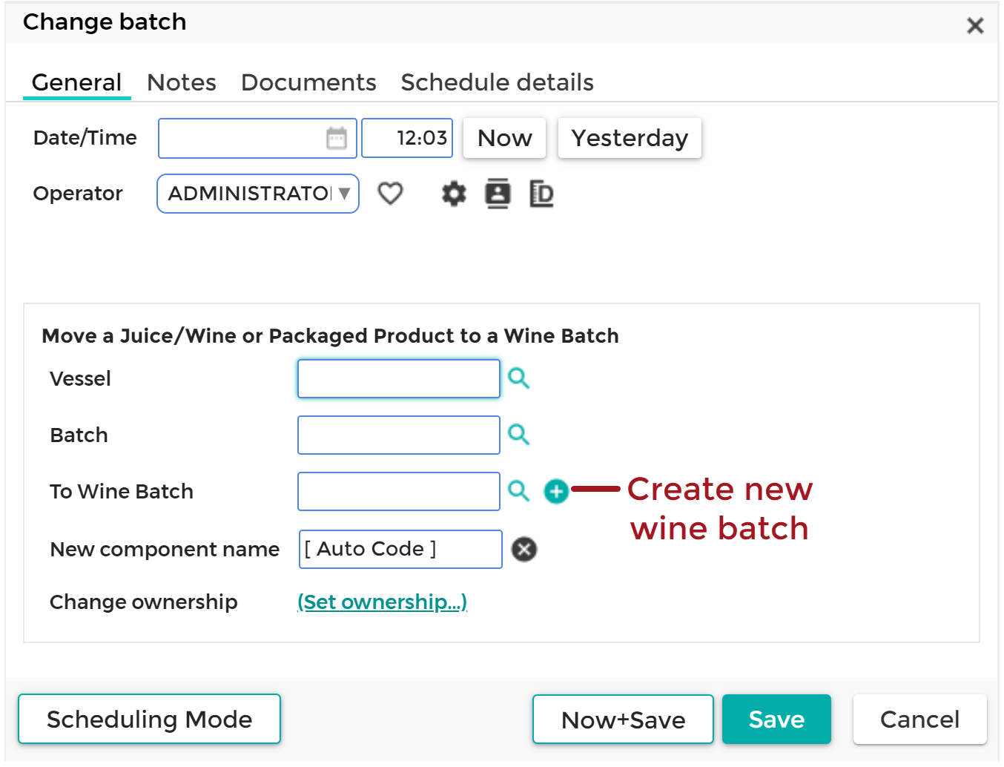Clear the Auto Code component name
1004x767 pixels.
524,549
